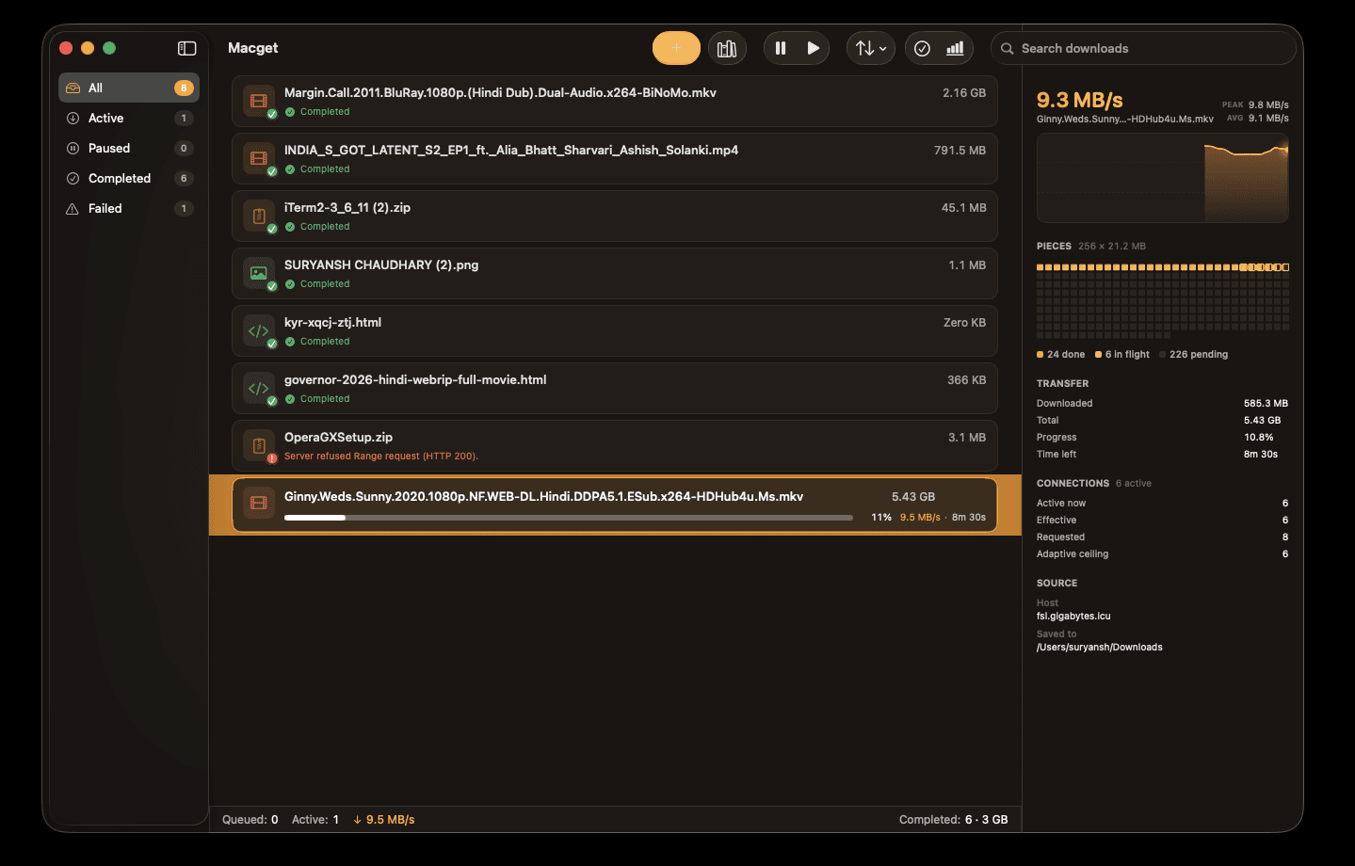Click the failed count badge in sidebar
Image resolution: width=1355 pixels, height=866 pixels.
[x=184, y=208]
